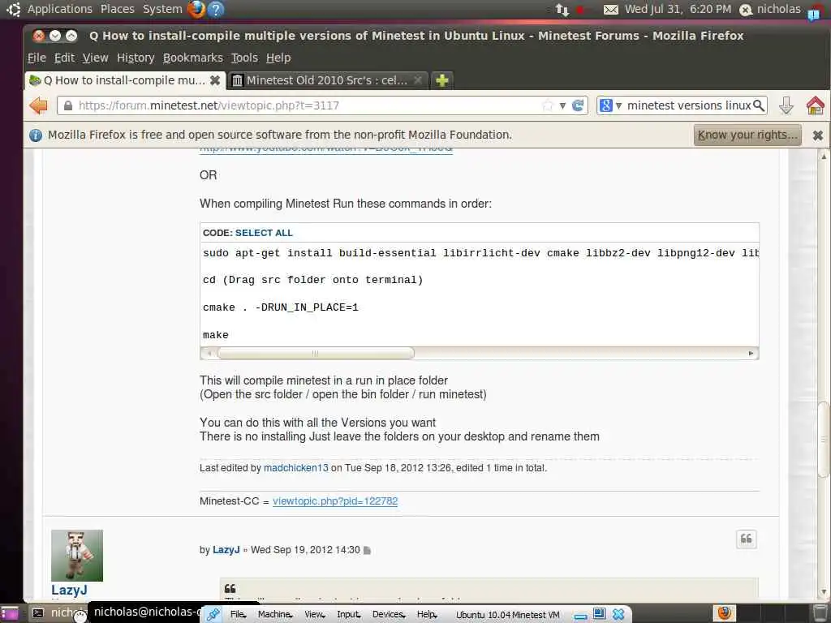Open the Firefox Edit menu
Viewport: 831px width, 623px height.
[64, 58]
